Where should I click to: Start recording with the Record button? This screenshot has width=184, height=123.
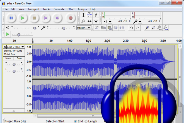point(71,18)
